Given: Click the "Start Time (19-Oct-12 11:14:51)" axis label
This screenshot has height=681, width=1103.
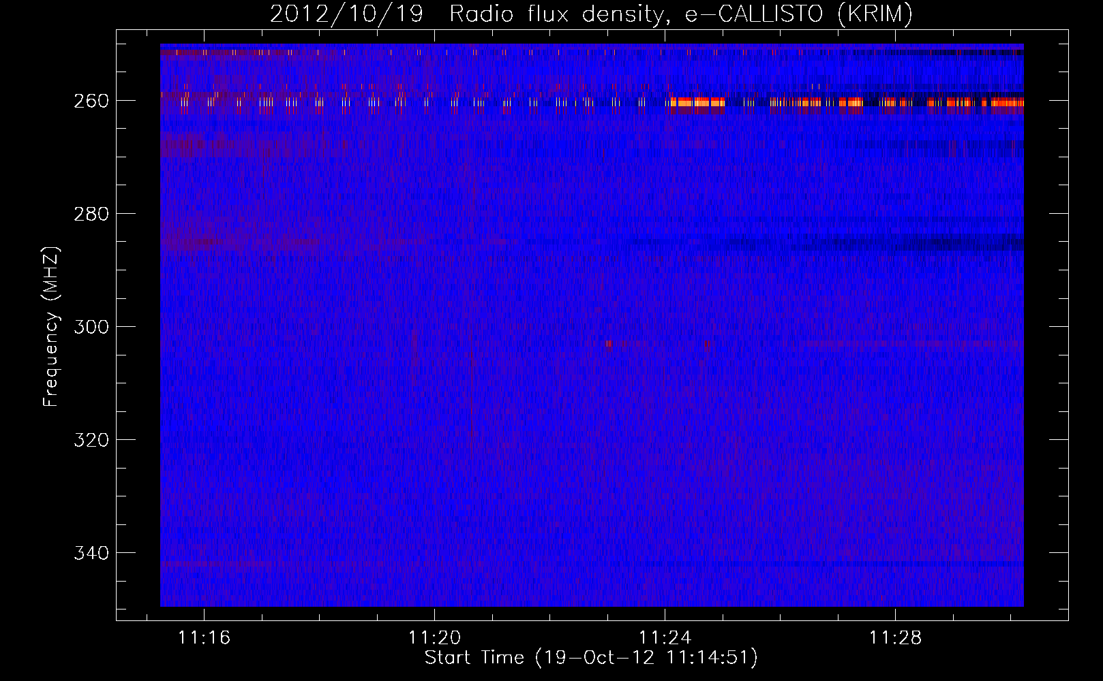Looking at the screenshot, I should [591, 658].
